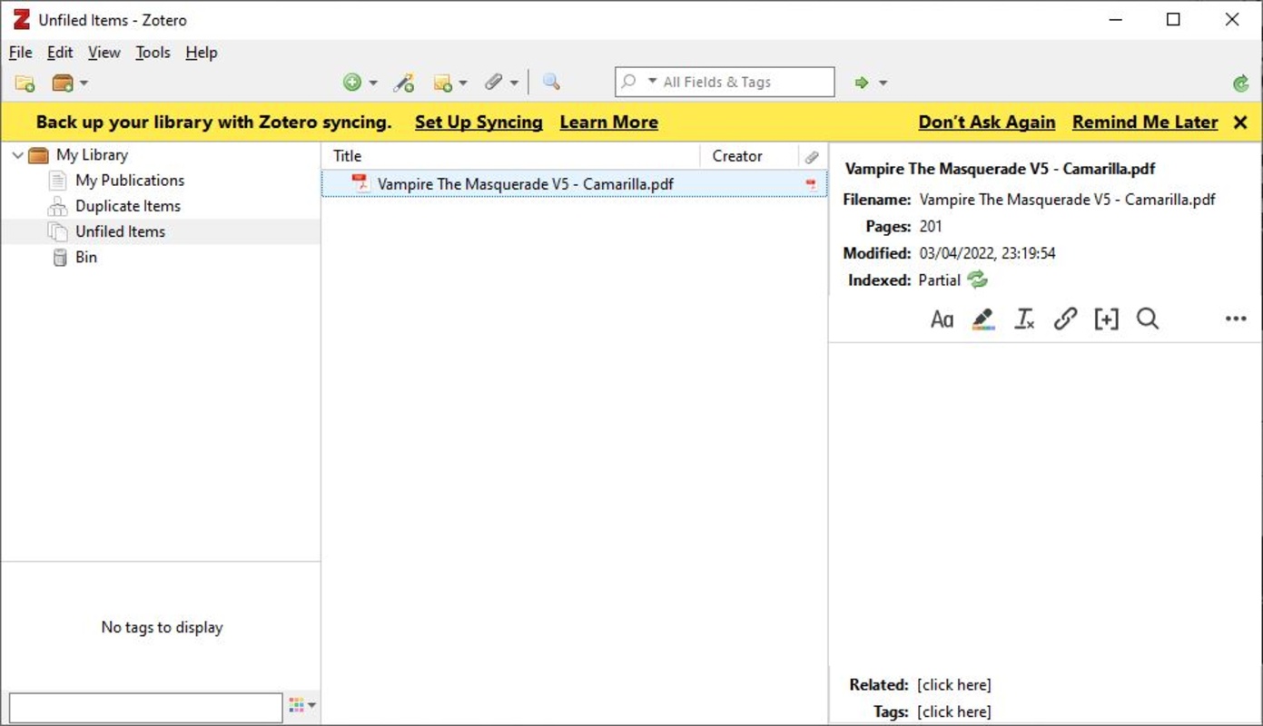The height and width of the screenshot is (726, 1263).
Task: Click the Advanced Search magnifier icon
Action: (551, 83)
